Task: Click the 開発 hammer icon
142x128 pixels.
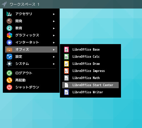Action: (x=9, y=21)
